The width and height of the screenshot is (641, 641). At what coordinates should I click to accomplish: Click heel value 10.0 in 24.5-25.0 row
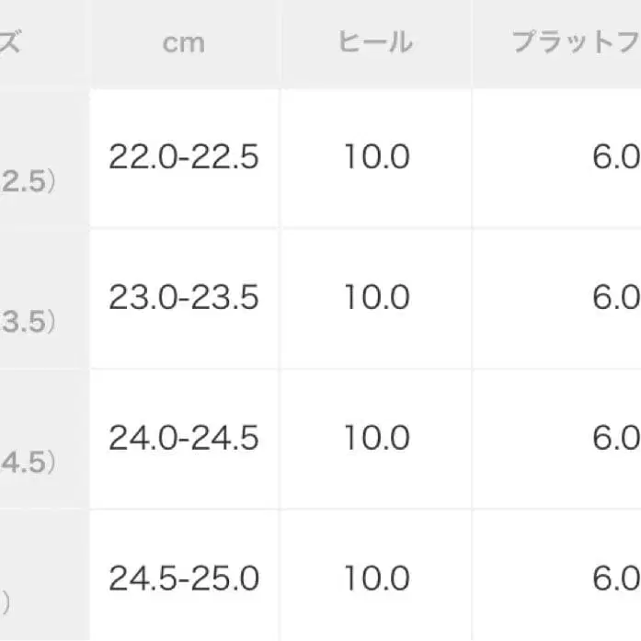coord(376,578)
